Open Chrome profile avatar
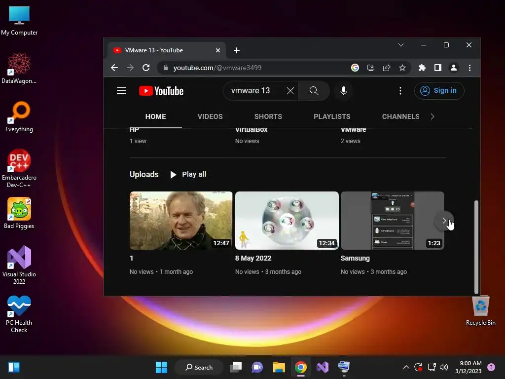Image resolution: width=505 pixels, height=379 pixels. click(x=454, y=68)
